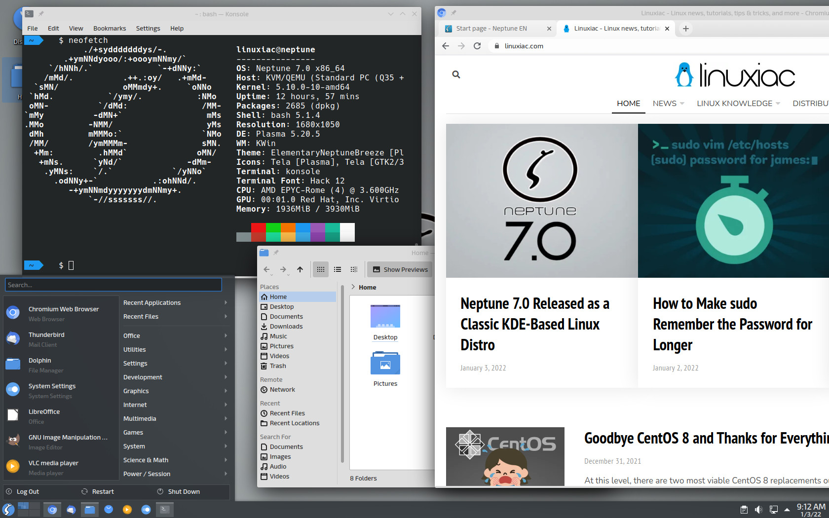Open the clipboard tray icon
This screenshot has width=829, height=518.
pyautogui.click(x=744, y=510)
